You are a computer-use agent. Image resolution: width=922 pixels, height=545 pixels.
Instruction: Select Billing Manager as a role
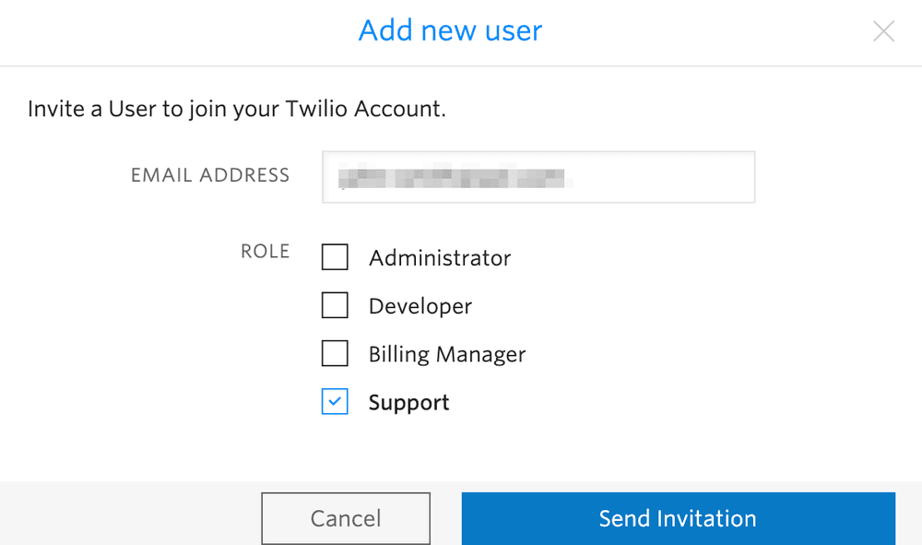pyautogui.click(x=335, y=354)
